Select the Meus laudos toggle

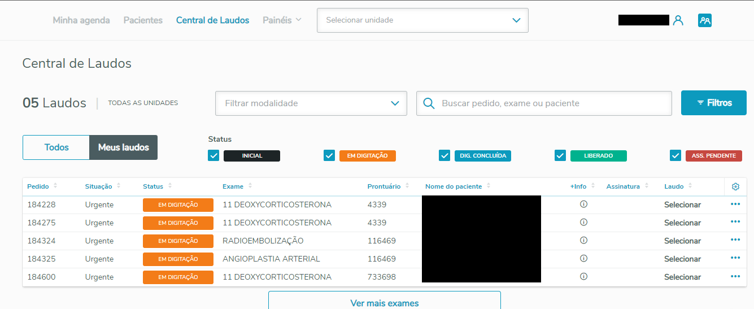[x=124, y=147]
